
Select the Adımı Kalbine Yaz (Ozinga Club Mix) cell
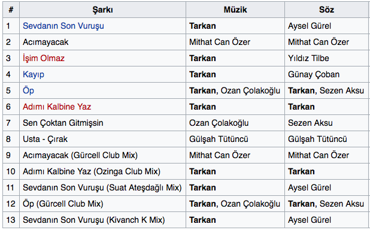tap(102, 171)
